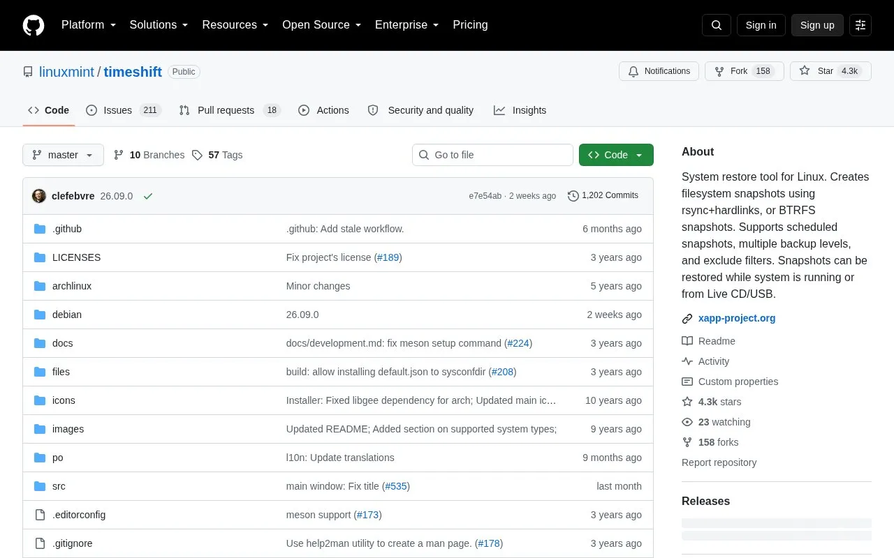894x558 pixels.
Task: Expand the Enterprise menu
Action: point(407,25)
